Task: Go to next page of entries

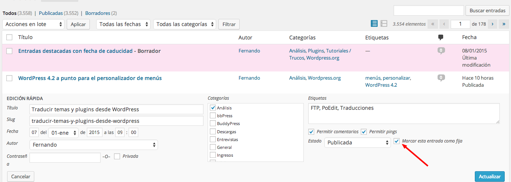Action: pos(493,24)
